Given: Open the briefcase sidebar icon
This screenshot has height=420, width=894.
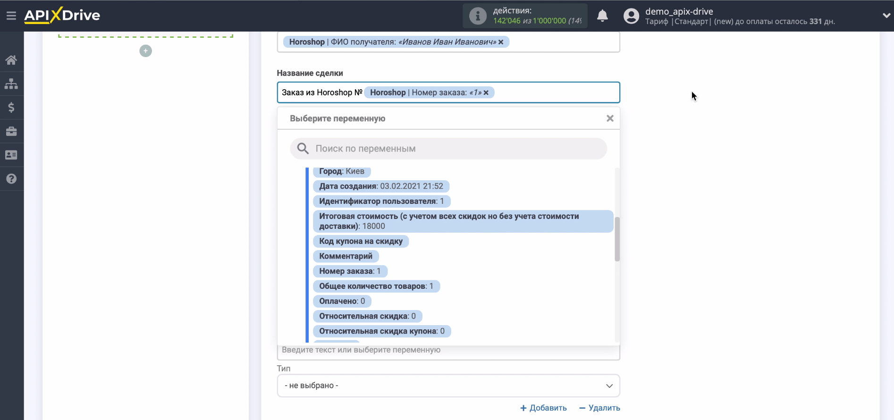Looking at the screenshot, I should pyautogui.click(x=11, y=131).
